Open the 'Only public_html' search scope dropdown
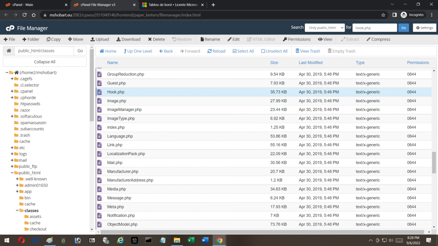Screen dimensions: 438x246 325,28
